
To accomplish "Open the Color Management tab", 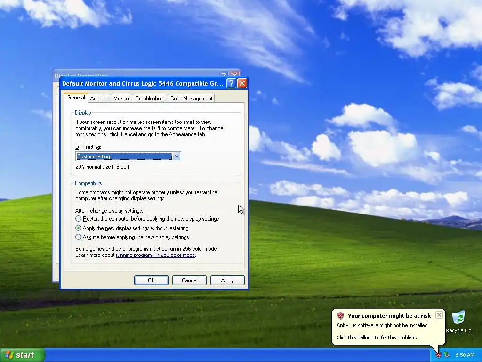I will point(191,99).
